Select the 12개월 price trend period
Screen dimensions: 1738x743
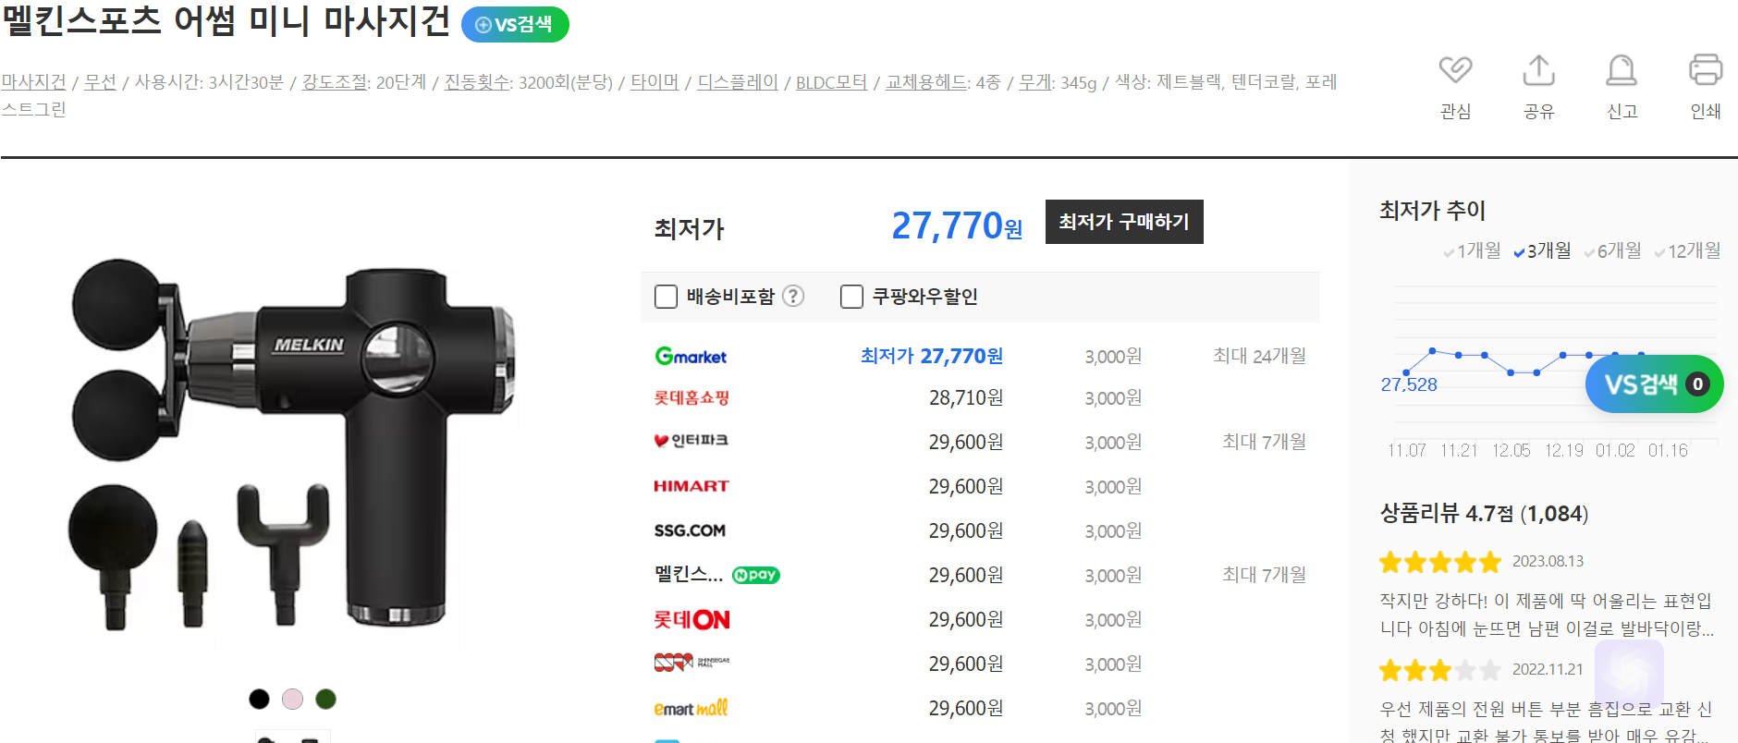[x=1687, y=250]
